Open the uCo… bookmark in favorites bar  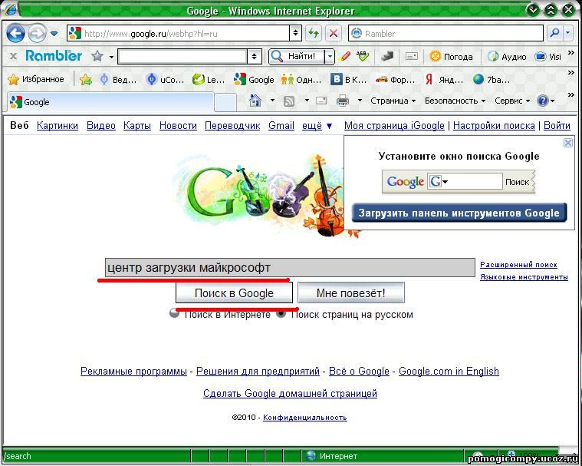click(x=166, y=80)
